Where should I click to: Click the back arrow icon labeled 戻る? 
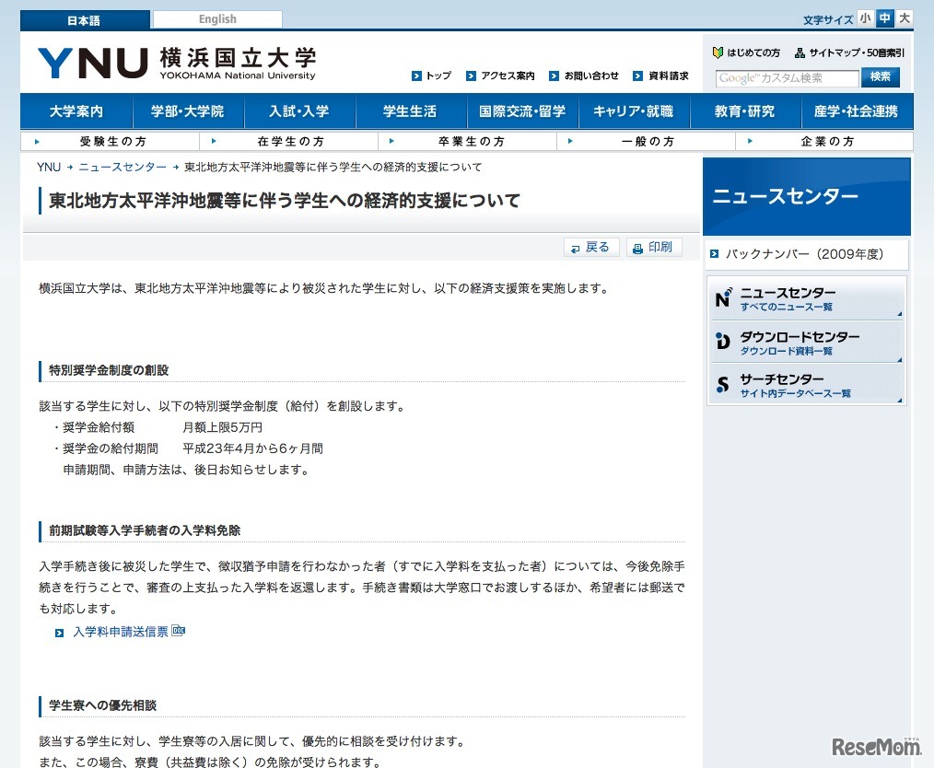(575, 248)
